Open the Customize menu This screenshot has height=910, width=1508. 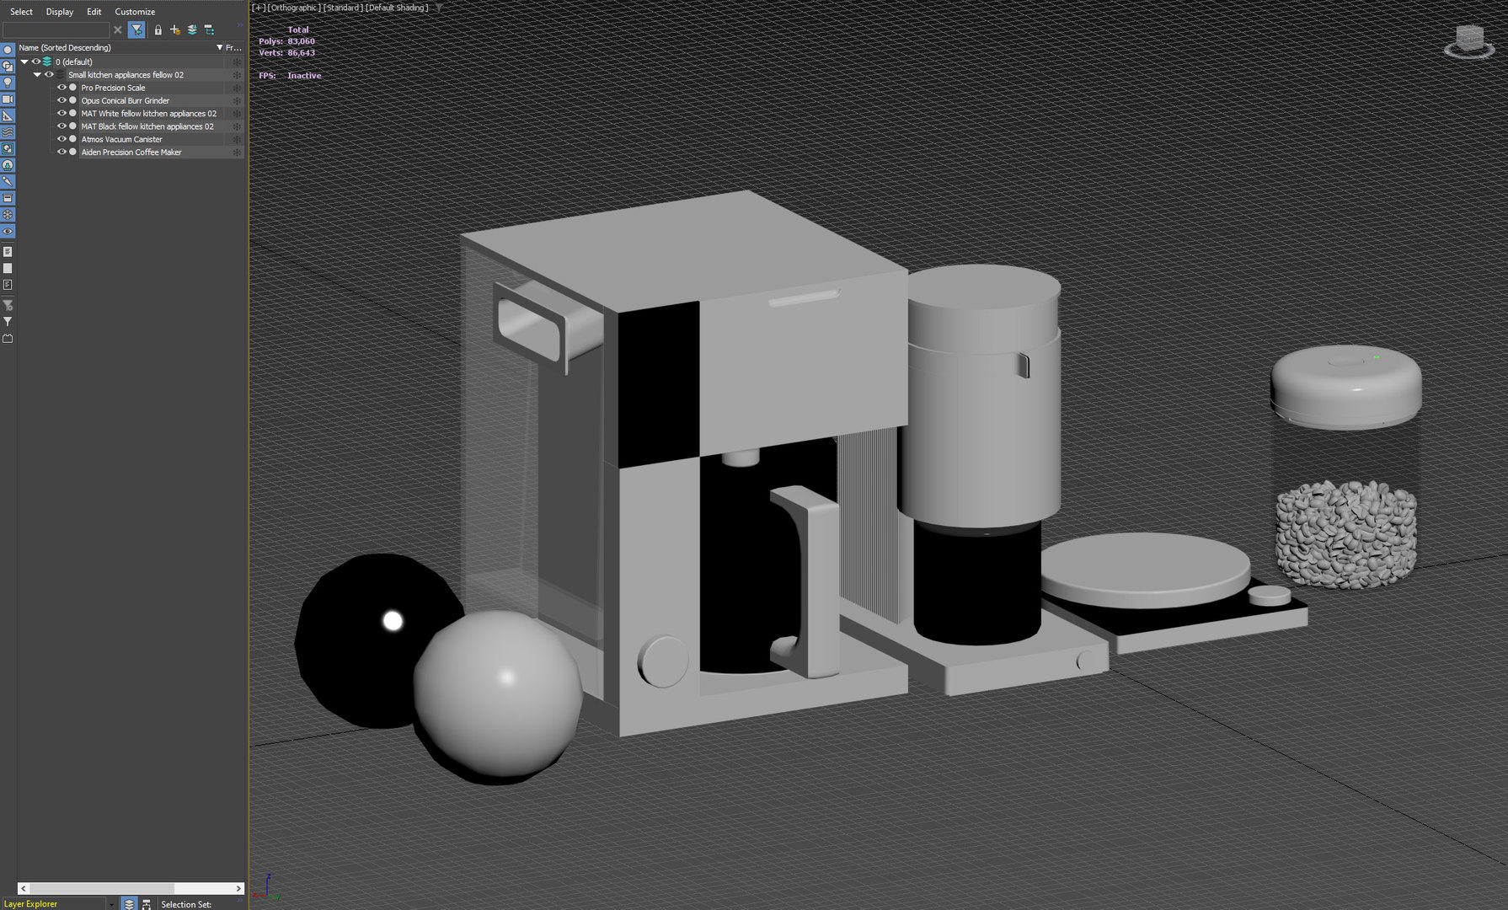pyautogui.click(x=135, y=12)
